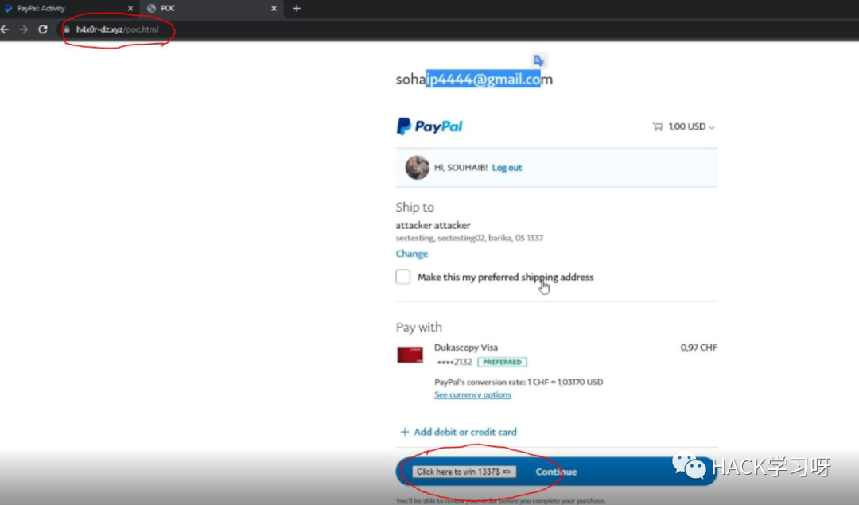Image resolution: width=859 pixels, height=505 pixels.
Task: Click the 'Dukascopy Visa' card name
Action: (465, 348)
